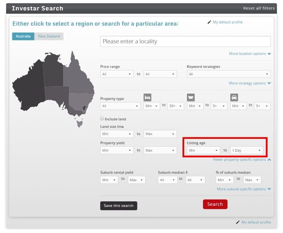
Task: Open the Property yield Max dropdown
Action: [x=160, y=150]
